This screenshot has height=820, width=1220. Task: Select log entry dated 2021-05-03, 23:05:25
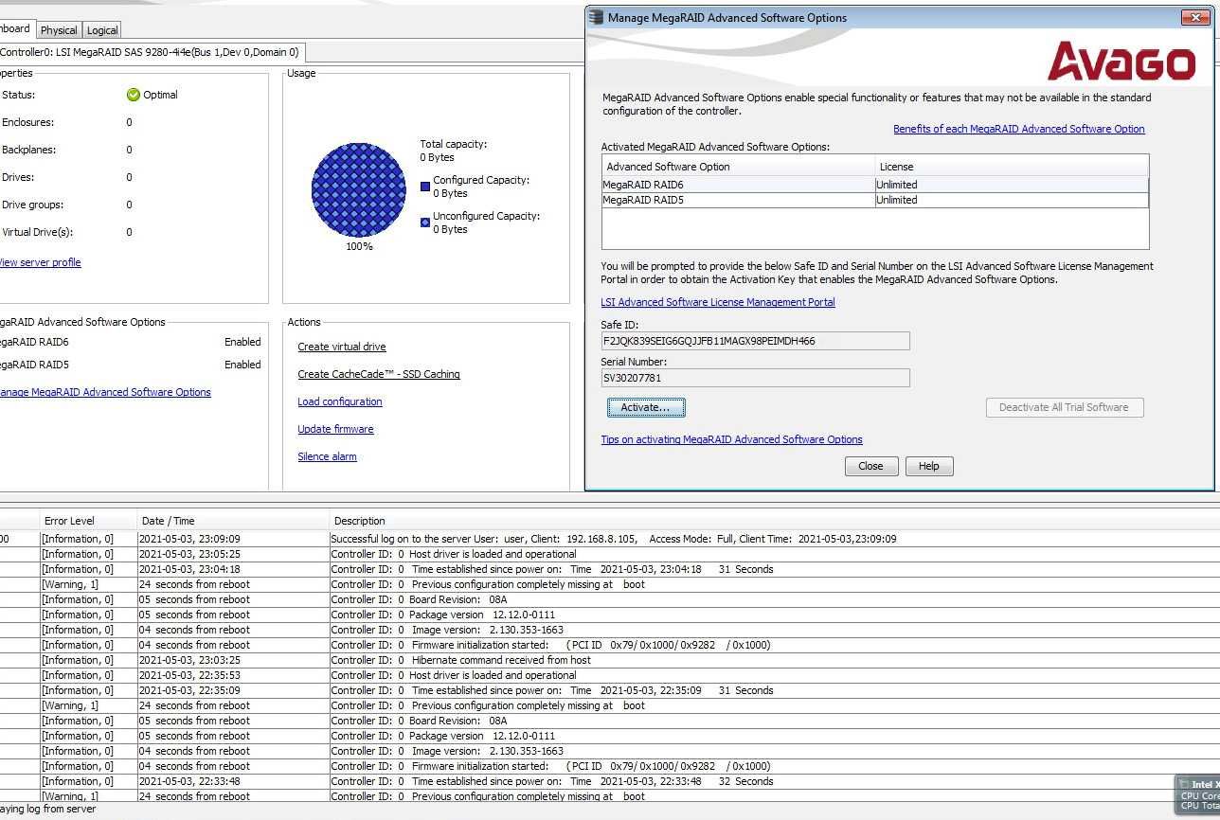(x=610, y=554)
